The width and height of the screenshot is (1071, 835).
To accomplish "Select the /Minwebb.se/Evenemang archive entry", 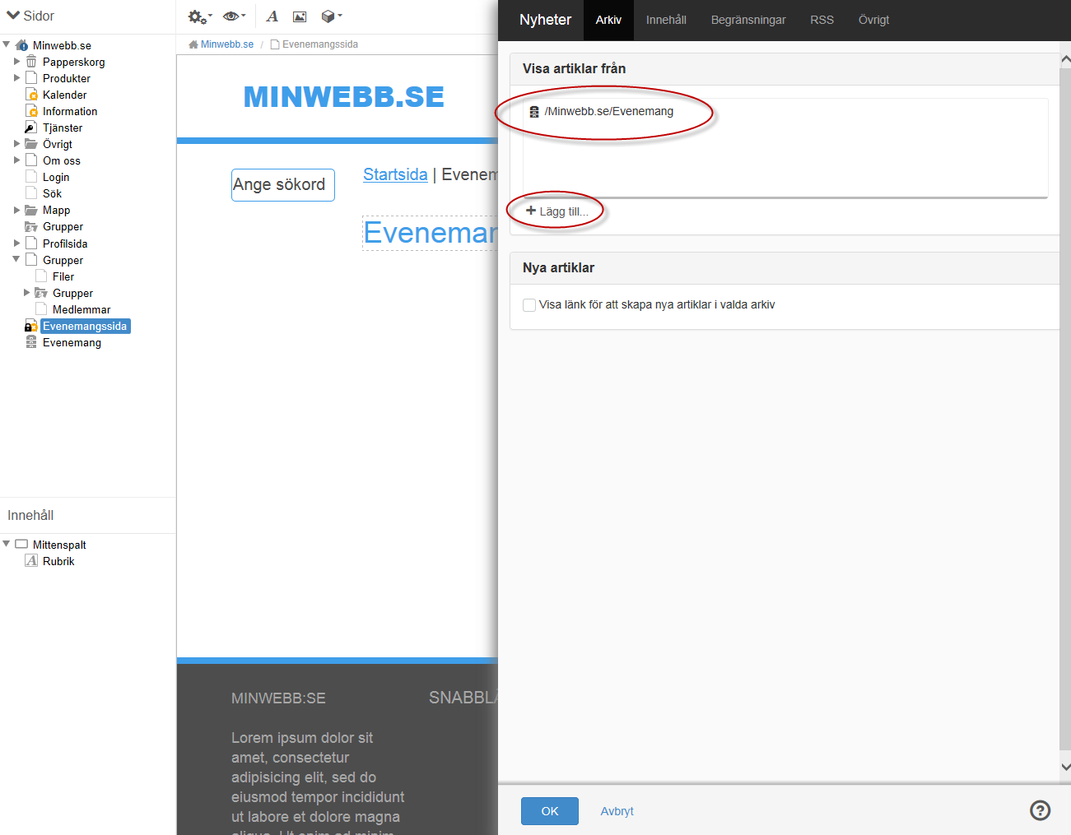I will (x=609, y=112).
